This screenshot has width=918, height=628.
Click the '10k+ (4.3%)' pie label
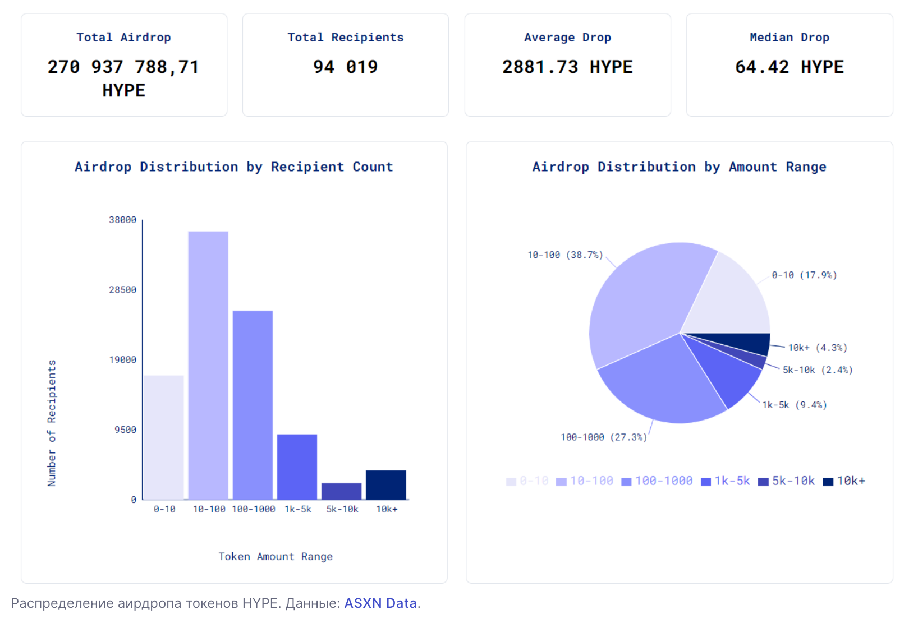[x=818, y=348]
